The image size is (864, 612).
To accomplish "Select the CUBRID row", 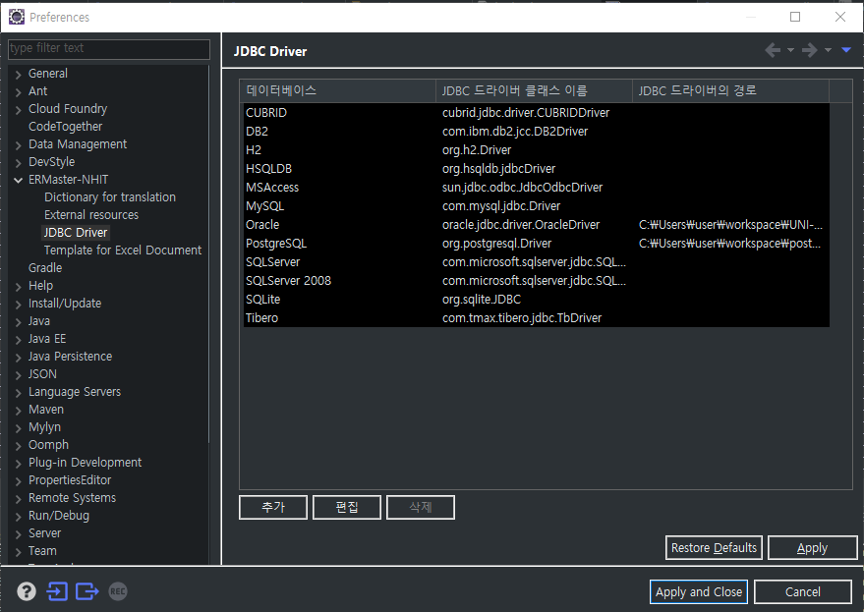I will (x=536, y=112).
